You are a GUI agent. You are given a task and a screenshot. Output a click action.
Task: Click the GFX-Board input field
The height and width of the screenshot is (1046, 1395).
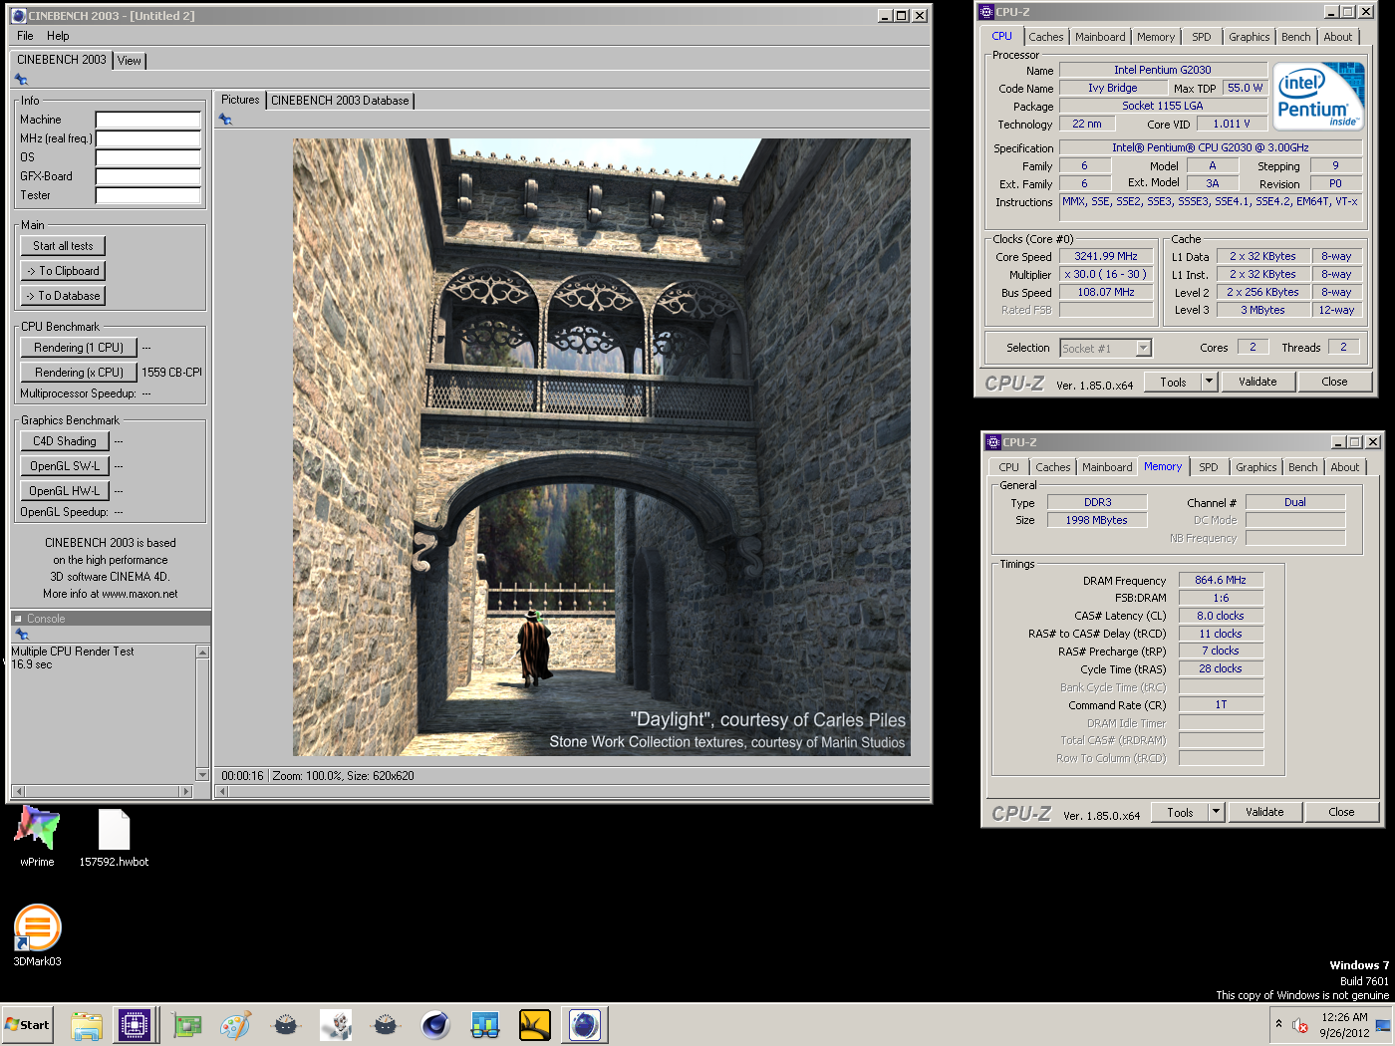click(x=147, y=176)
